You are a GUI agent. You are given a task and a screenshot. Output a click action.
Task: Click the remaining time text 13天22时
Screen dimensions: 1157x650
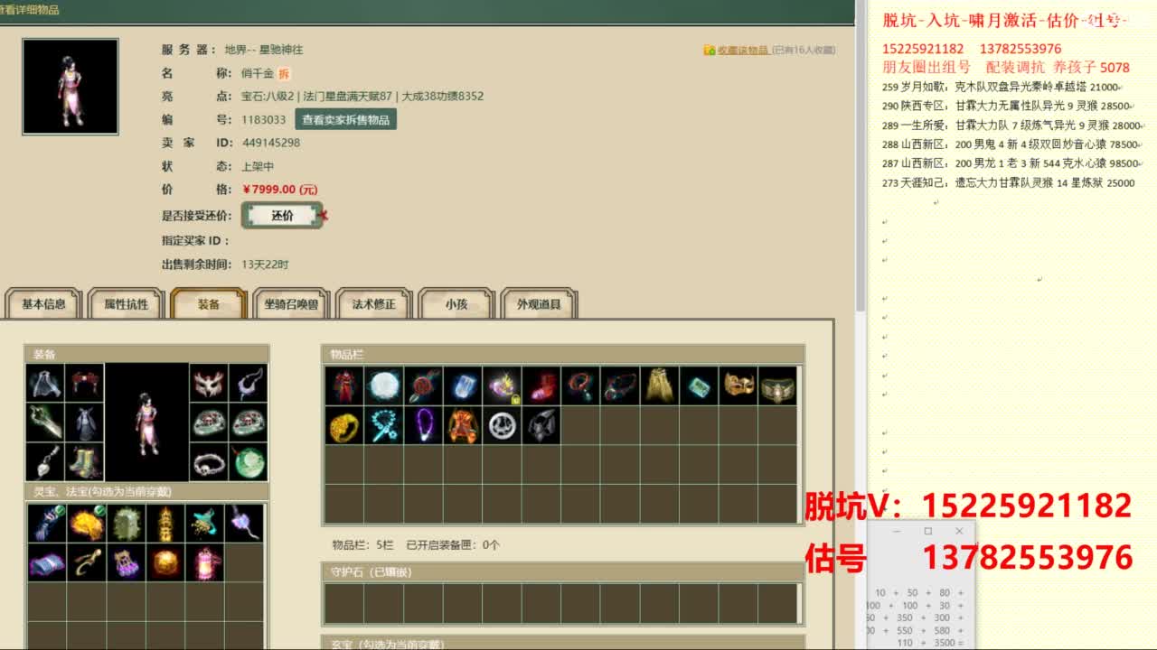pos(266,265)
